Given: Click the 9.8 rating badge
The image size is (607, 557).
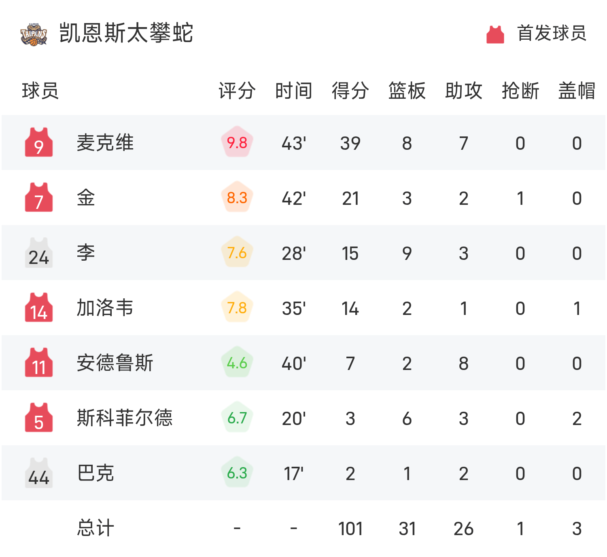Looking at the screenshot, I should [x=237, y=142].
